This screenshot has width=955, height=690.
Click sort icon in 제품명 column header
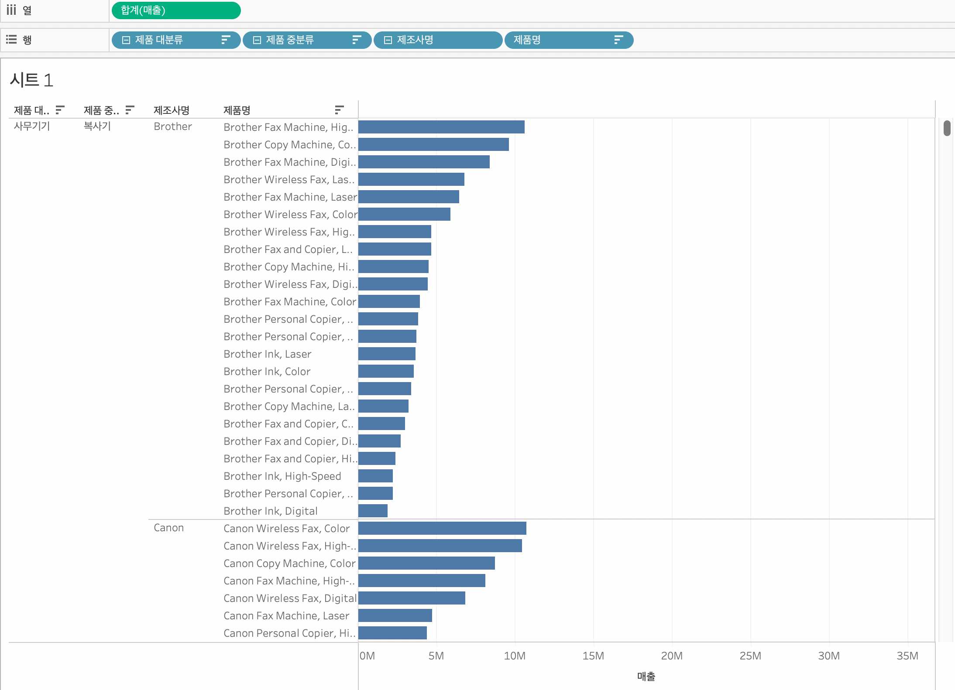coord(339,110)
